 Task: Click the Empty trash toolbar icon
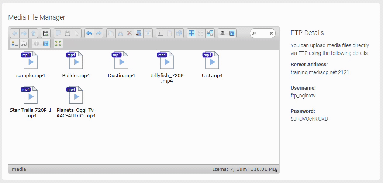pos(138,33)
